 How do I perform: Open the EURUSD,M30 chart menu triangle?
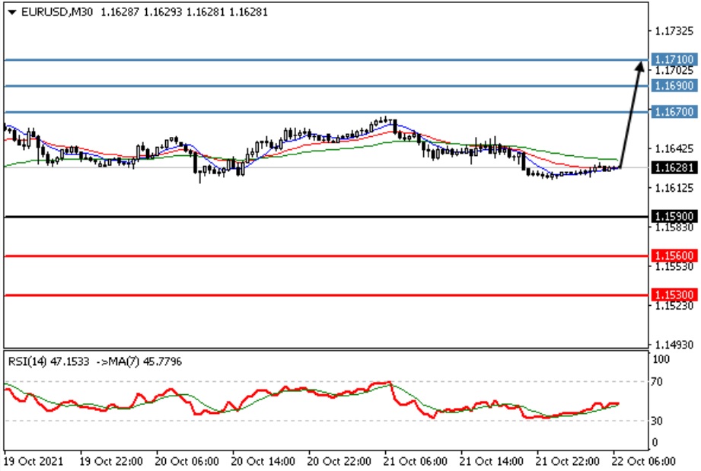pyautogui.click(x=12, y=12)
